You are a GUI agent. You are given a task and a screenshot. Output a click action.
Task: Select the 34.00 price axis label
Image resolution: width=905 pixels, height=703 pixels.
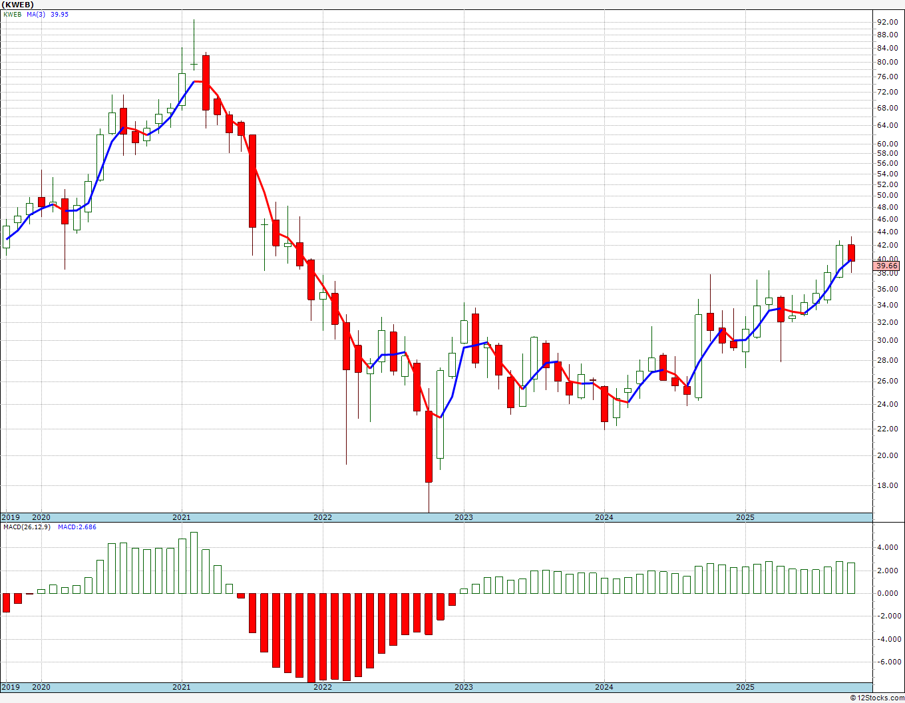[888, 305]
